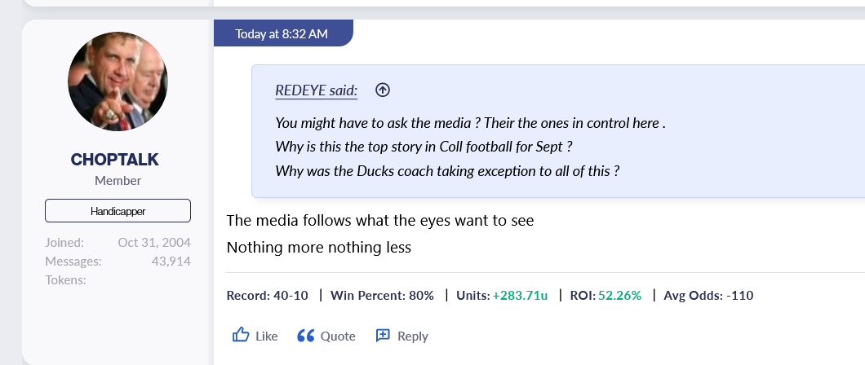Open the 'Today at 8:32 AM' post timestamp
This screenshot has height=365, width=865.
click(282, 34)
